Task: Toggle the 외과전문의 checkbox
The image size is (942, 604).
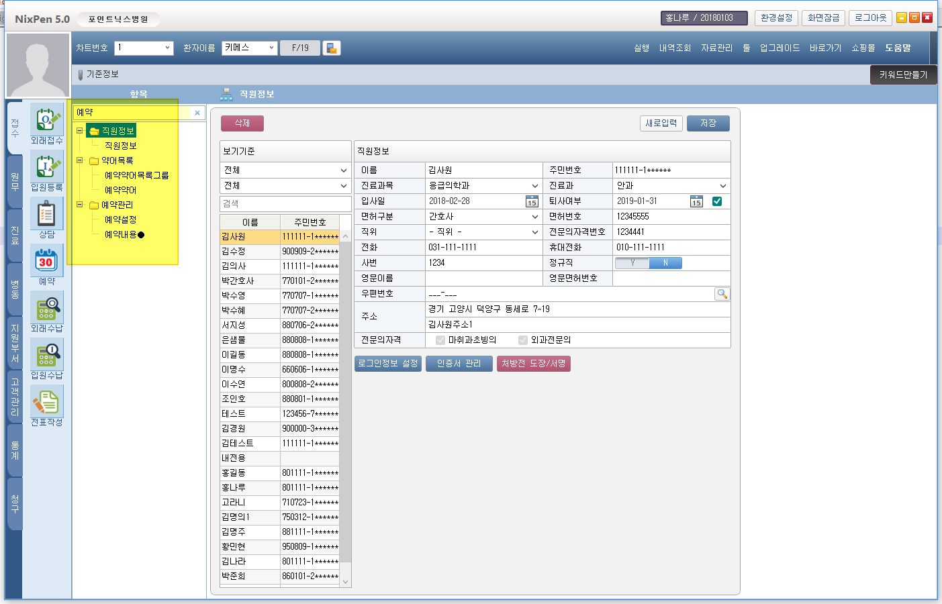Action: pos(523,340)
